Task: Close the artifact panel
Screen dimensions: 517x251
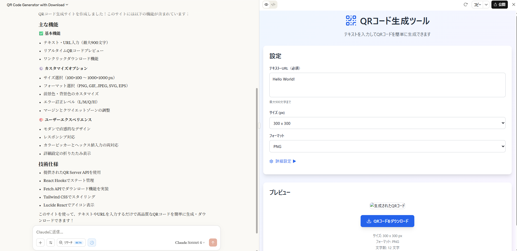Action: (514, 4)
